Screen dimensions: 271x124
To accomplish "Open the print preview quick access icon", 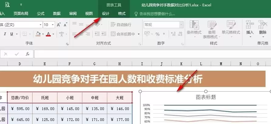I will (7, 5).
